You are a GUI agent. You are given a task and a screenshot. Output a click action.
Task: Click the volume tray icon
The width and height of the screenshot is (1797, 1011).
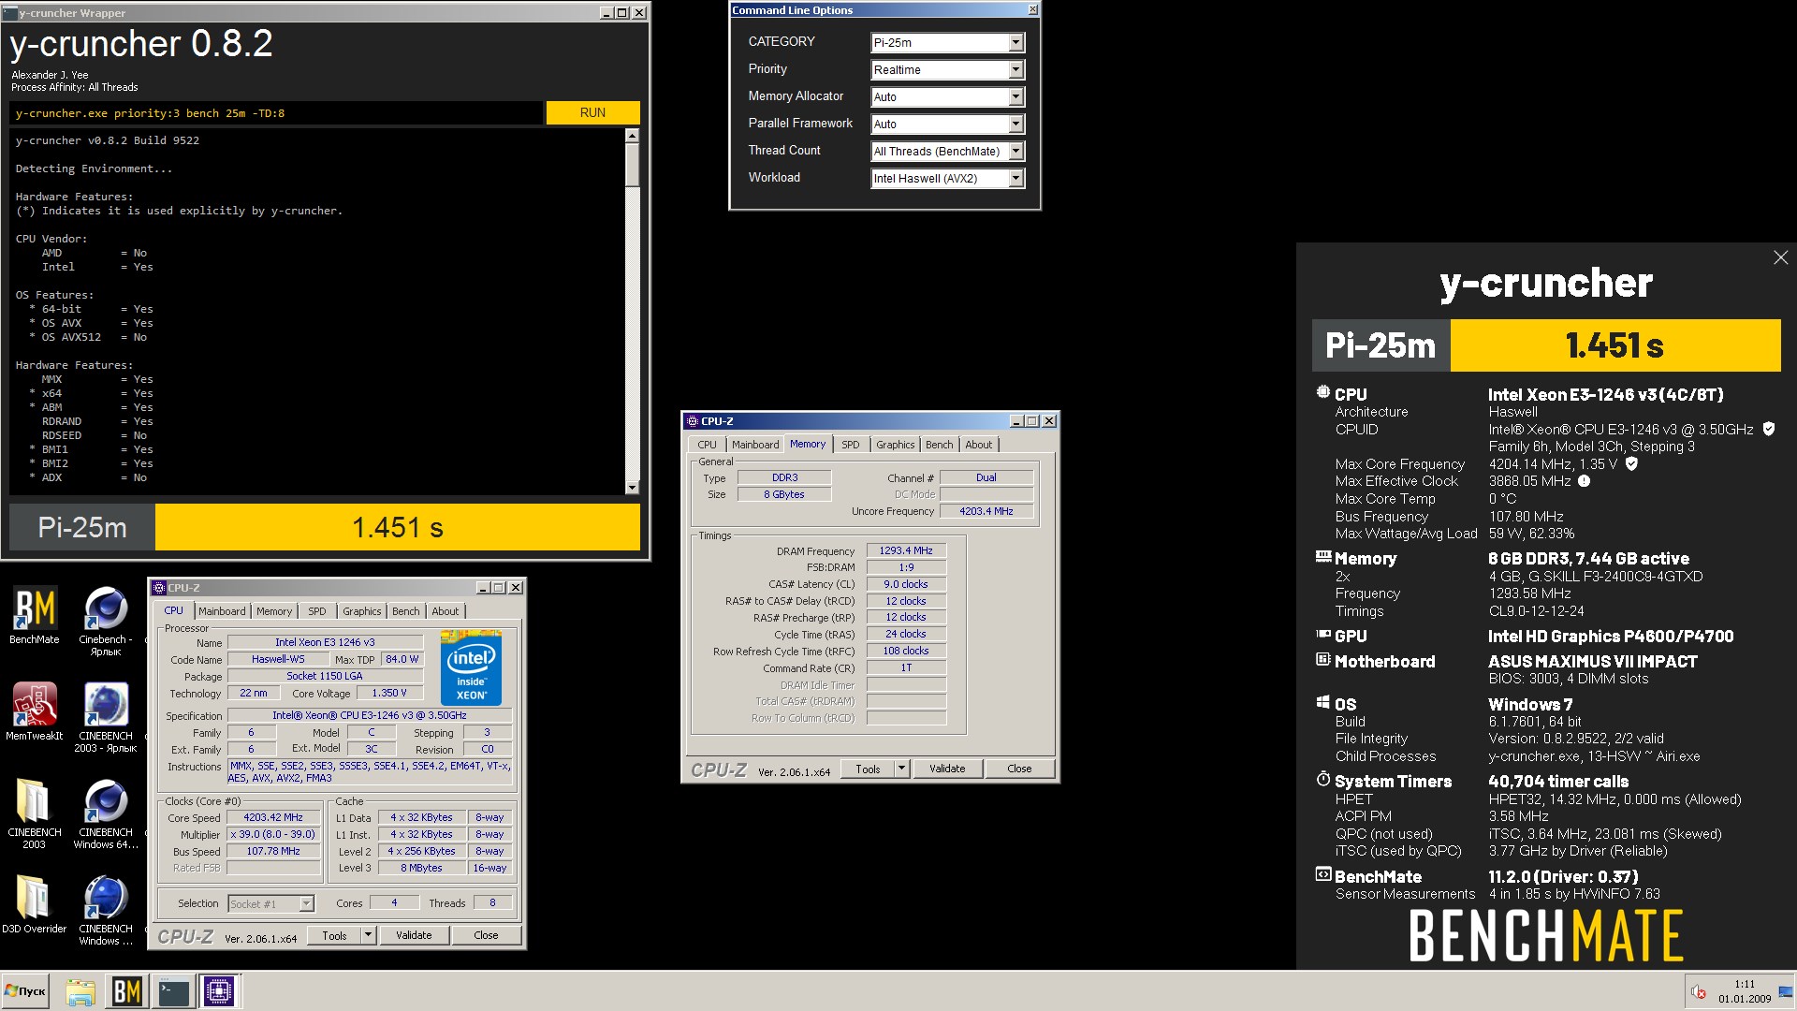pos(1698,992)
